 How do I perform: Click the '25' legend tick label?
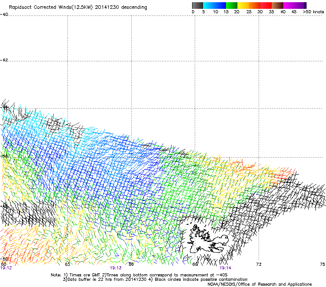249,12
